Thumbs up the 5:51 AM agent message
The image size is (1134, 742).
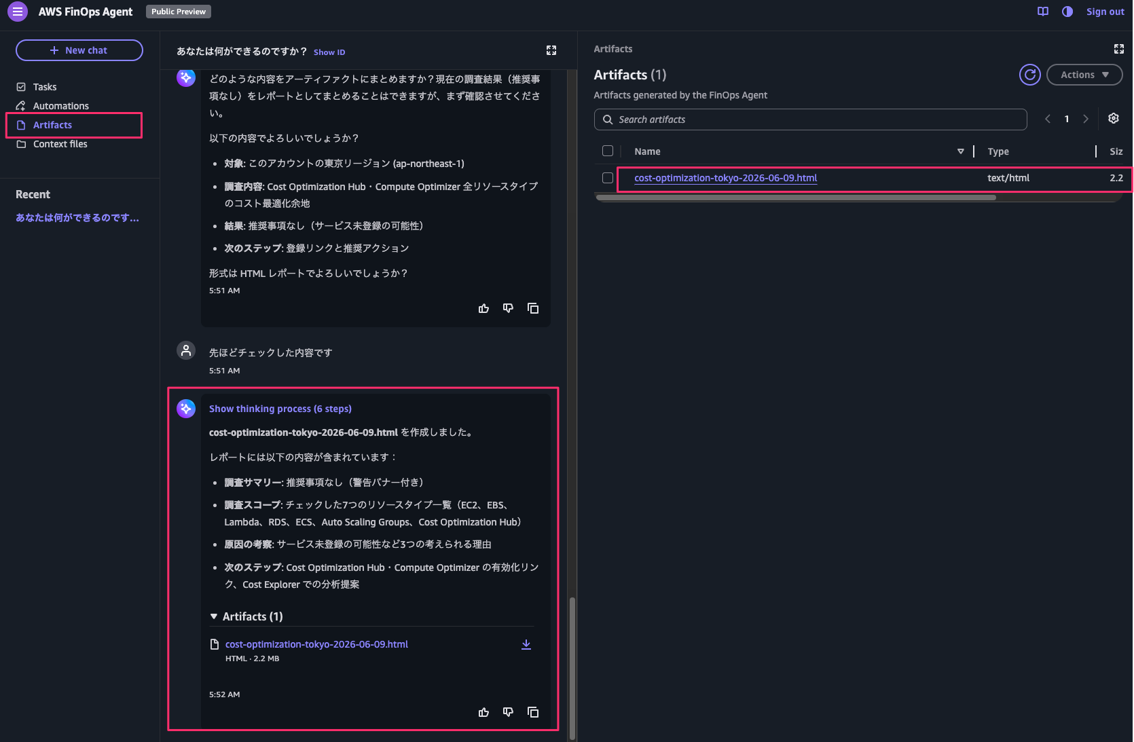pyautogui.click(x=483, y=308)
